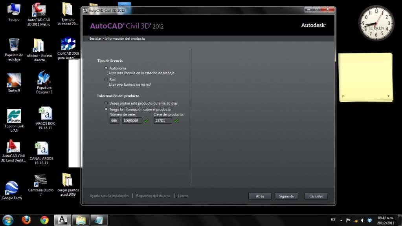Click the serial number field 69696969
Viewport: 402px width, 226px height.
[x=132, y=121]
